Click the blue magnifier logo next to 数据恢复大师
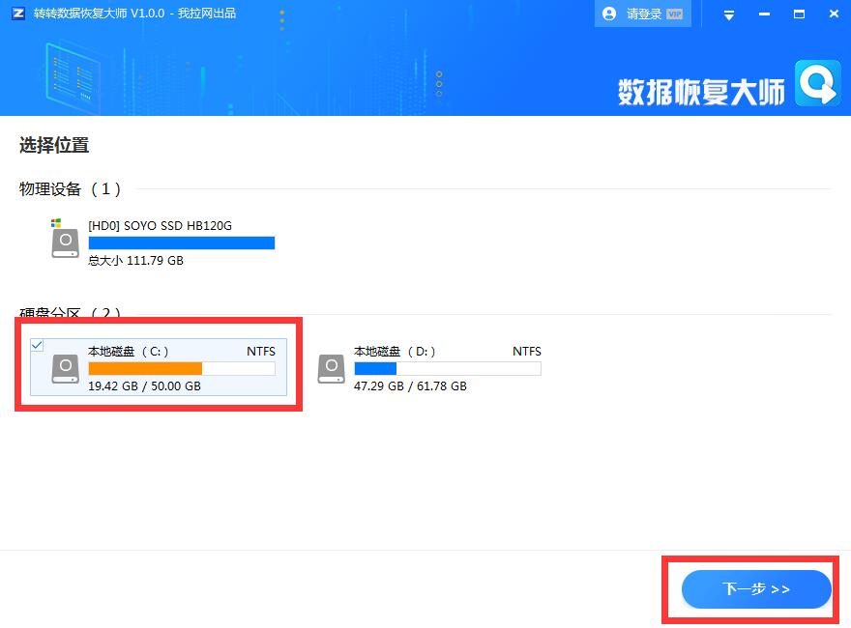851x628 pixels. click(x=817, y=84)
